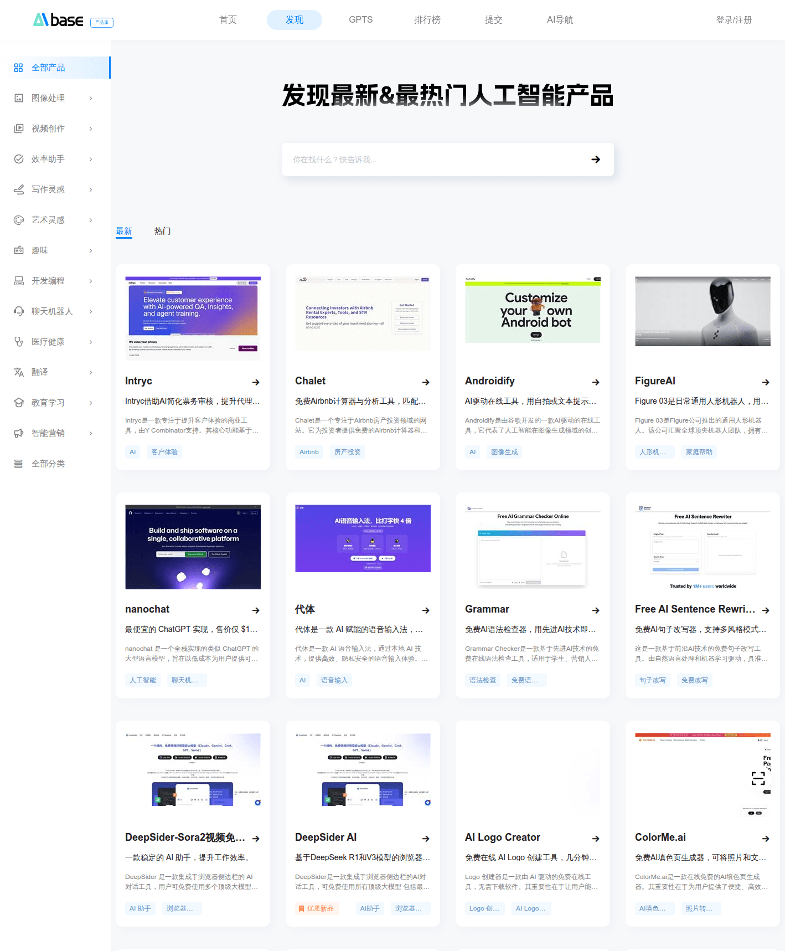
Task: Expand the 效率助手 category chevron
Action: (91, 159)
